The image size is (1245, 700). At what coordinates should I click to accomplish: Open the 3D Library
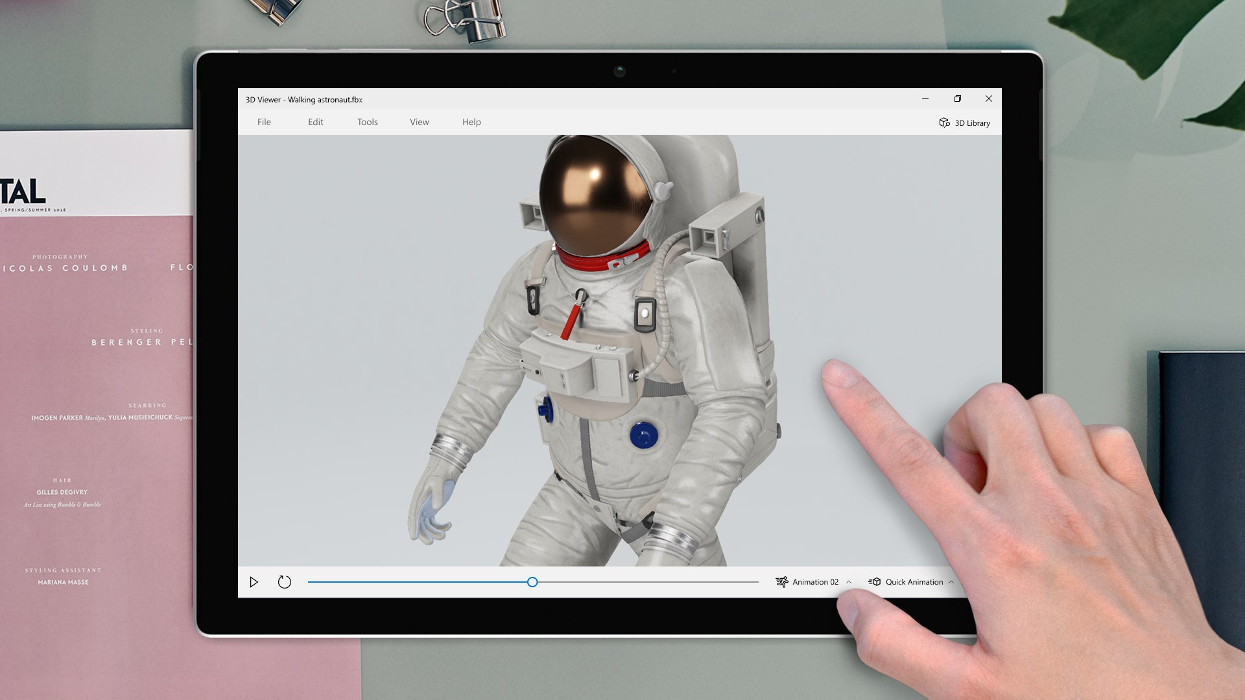click(964, 122)
